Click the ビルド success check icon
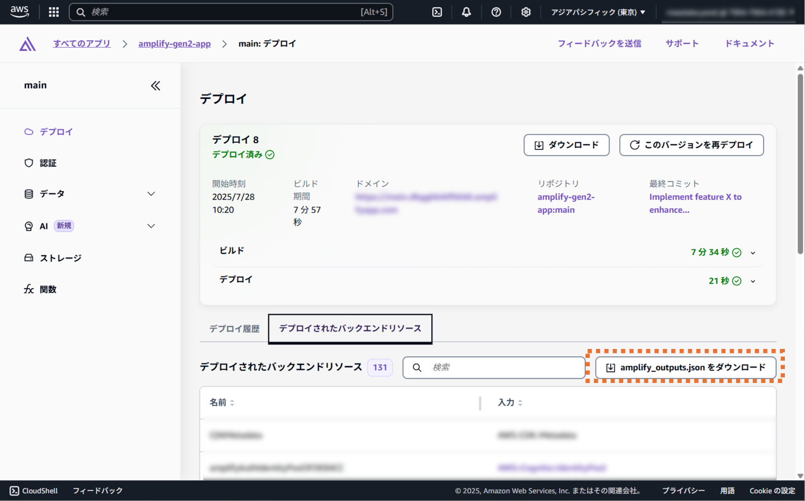The width and height of the screenshot is (805, 501). pos(737,253)
